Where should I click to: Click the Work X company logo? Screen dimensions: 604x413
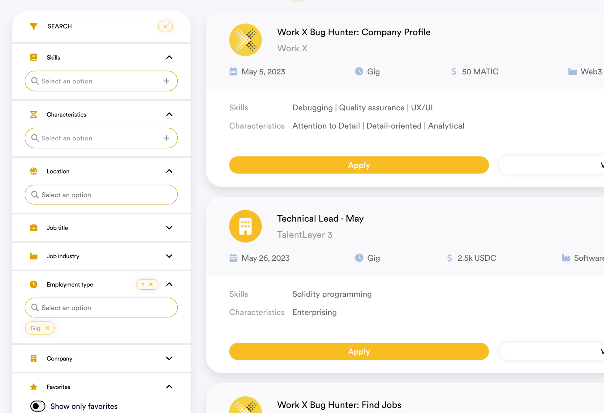245,40
